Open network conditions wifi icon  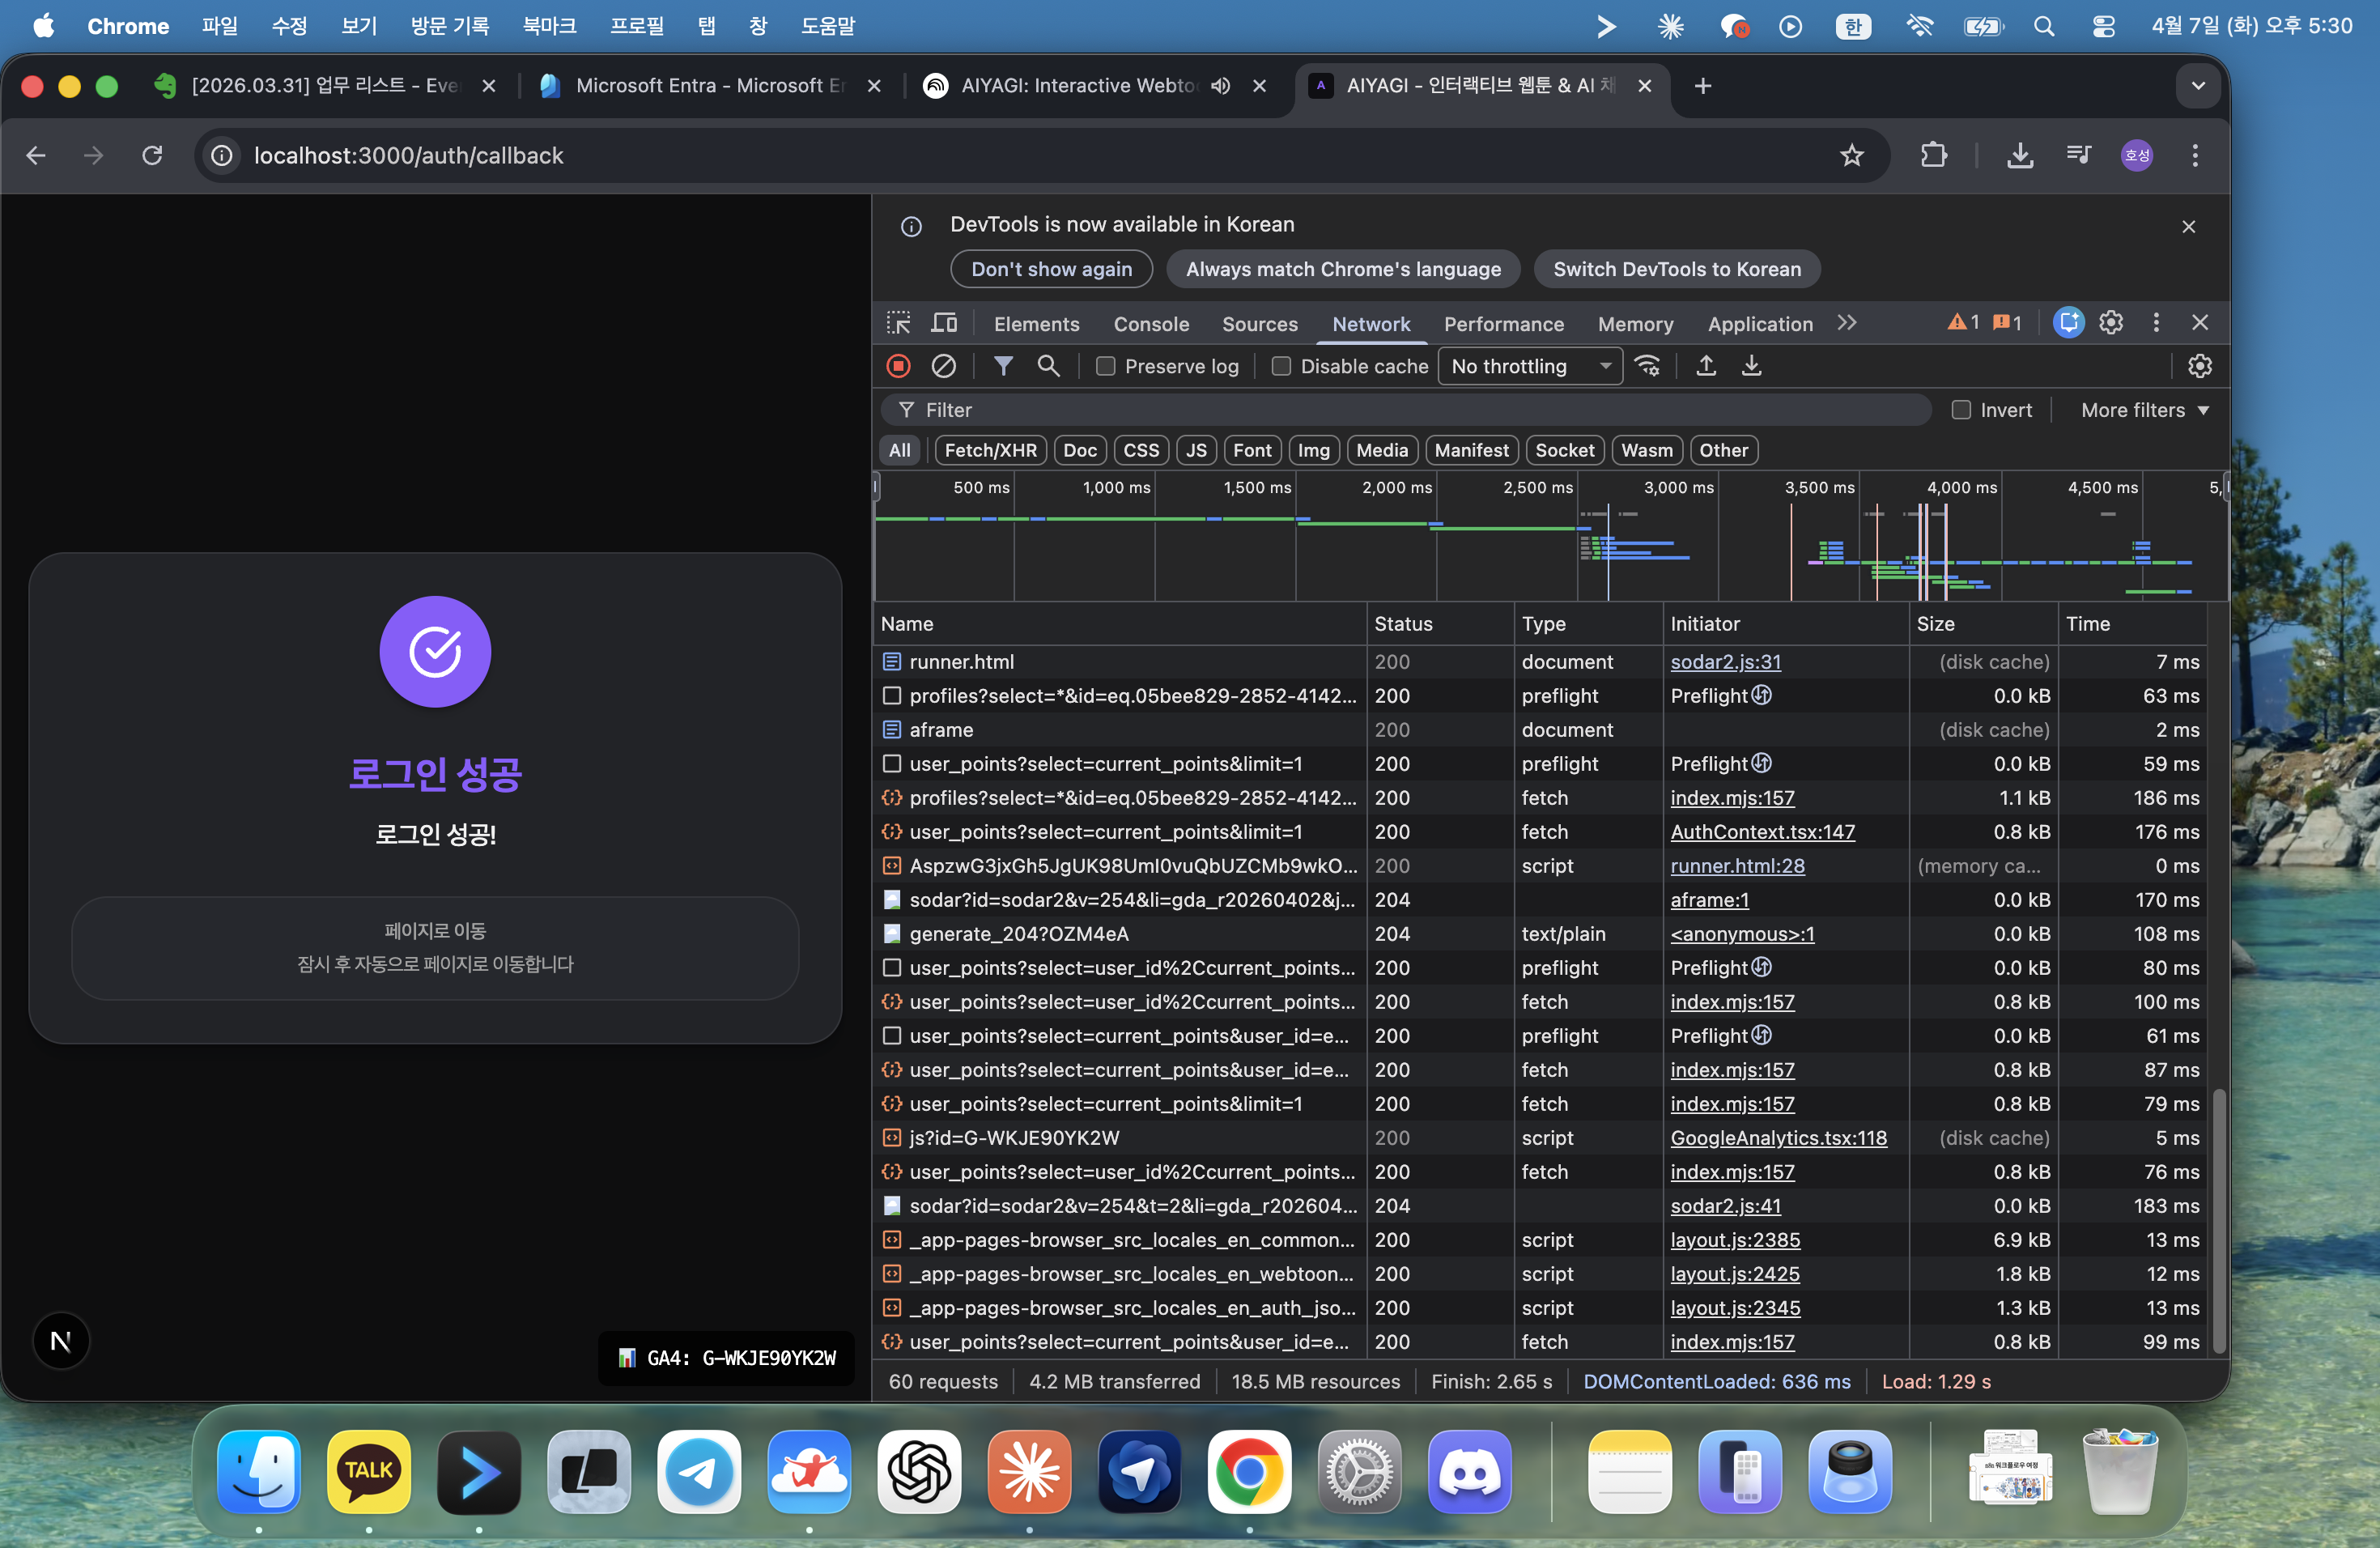pos(1647,366)
